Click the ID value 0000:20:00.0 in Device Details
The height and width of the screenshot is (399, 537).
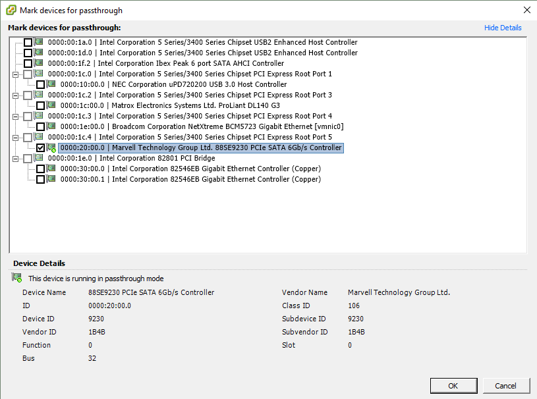point(109,306)
